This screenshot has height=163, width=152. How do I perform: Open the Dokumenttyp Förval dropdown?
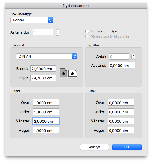click(x=32, y=20)
